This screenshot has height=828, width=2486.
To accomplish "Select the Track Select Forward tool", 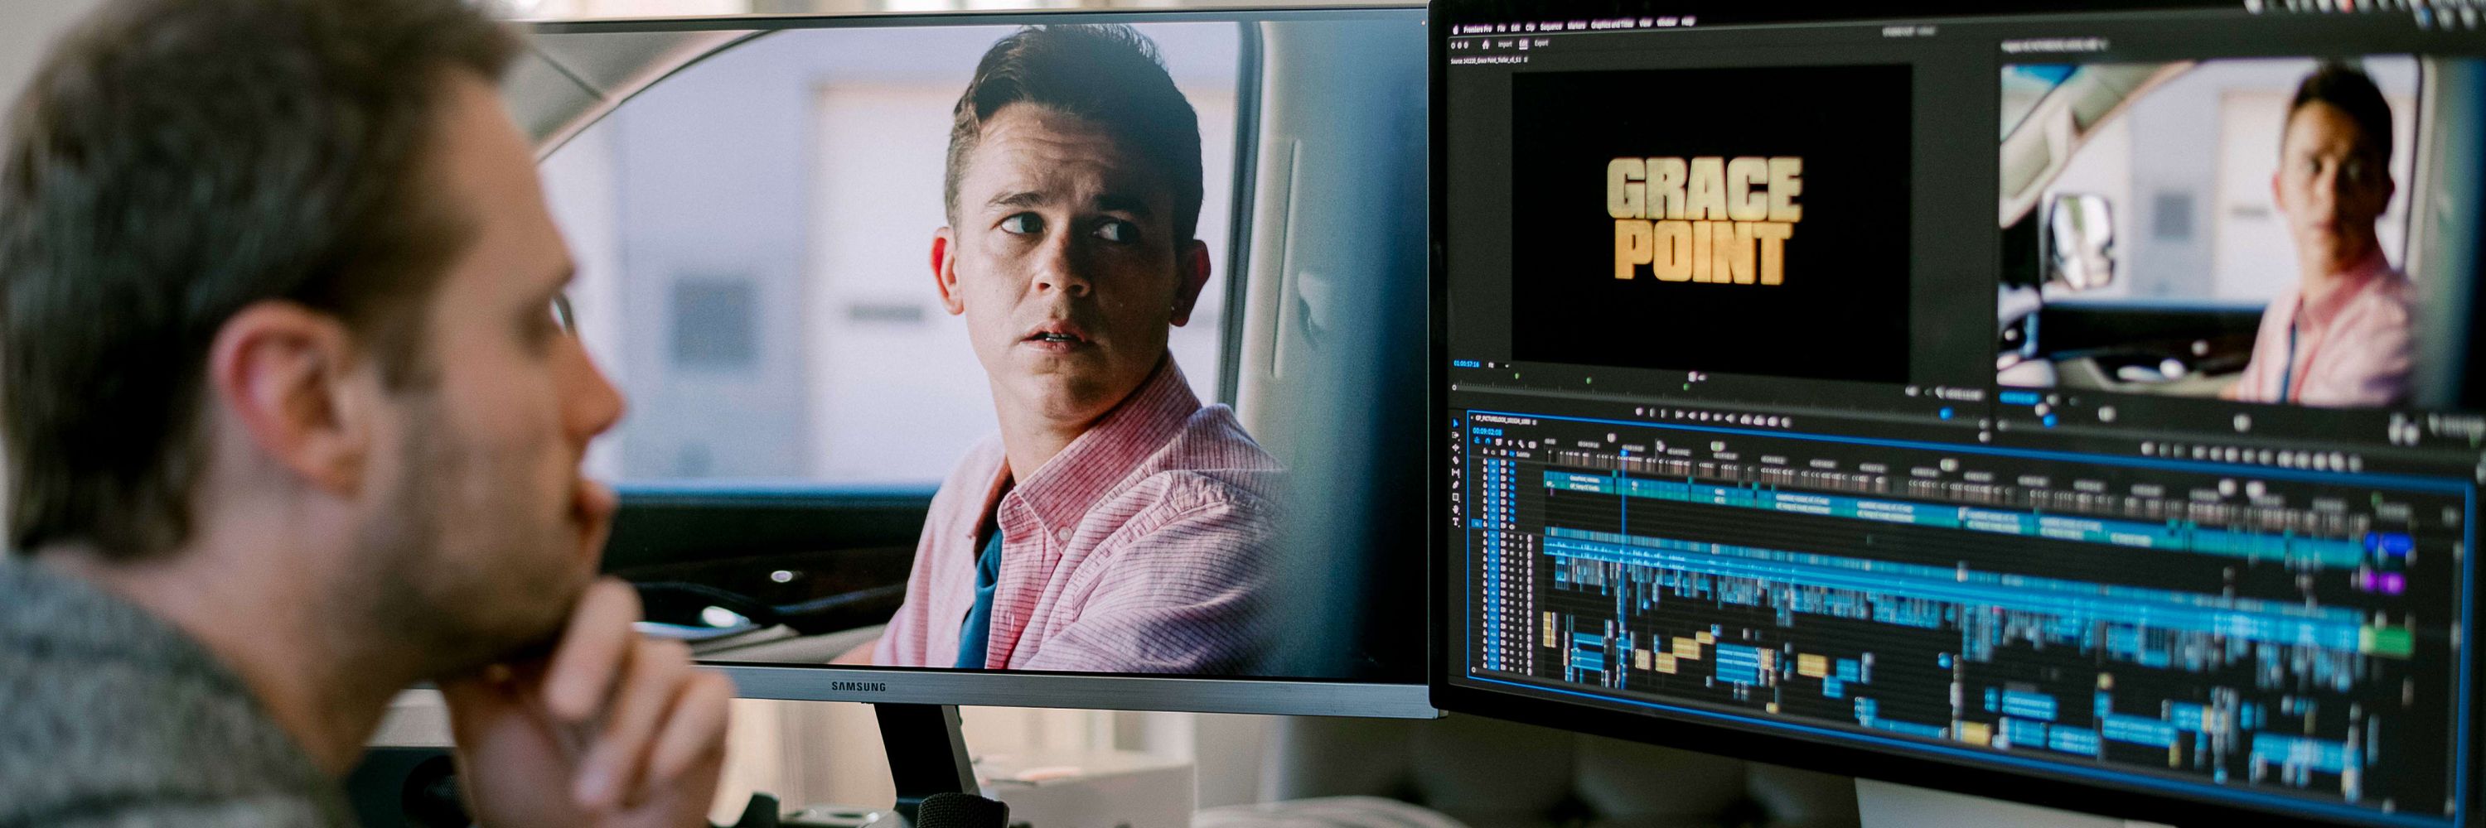I will (x=1455, y=436).
